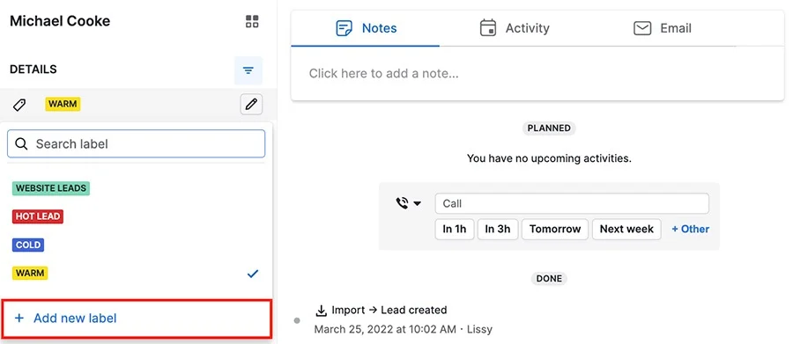Image resolution: width=793 pixels, height=344 pixels.
Task: Click the phone call activity icon
Action: (x=402, y=203)
